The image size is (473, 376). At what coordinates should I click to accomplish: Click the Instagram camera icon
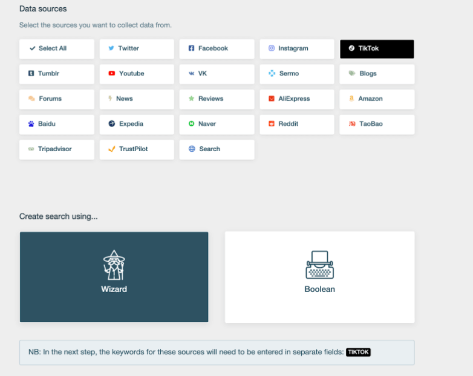pos(272,48)
